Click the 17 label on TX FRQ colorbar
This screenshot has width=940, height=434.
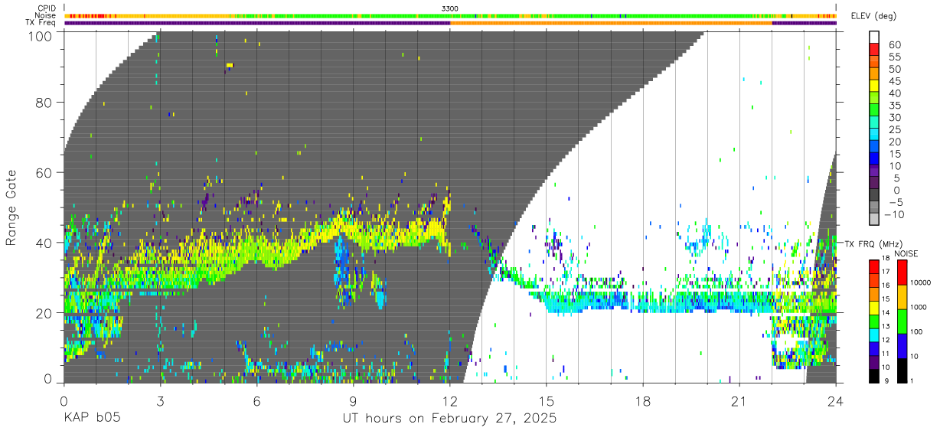886,272
